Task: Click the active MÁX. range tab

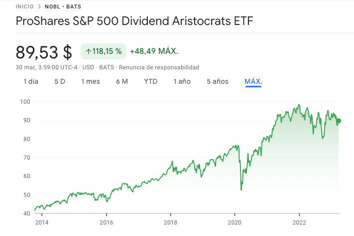Action: coord(253,81)
